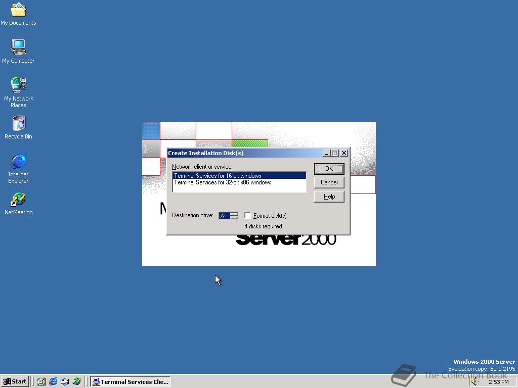Screen dimensions: 518x388
Task: Close the Create Installation Disk(s) dialog
Action: tap(344, 153)
